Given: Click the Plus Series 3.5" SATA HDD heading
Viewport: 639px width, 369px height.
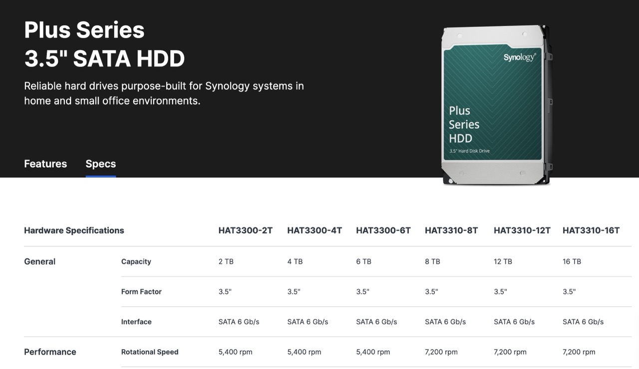Looking at the screenshot, I should point(104,44).
